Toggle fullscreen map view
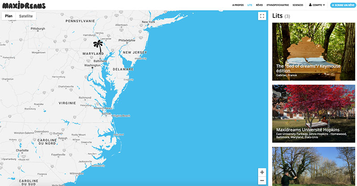Image resolution: width=357 pixels, height=186 pixels. (x=262, y=16)
